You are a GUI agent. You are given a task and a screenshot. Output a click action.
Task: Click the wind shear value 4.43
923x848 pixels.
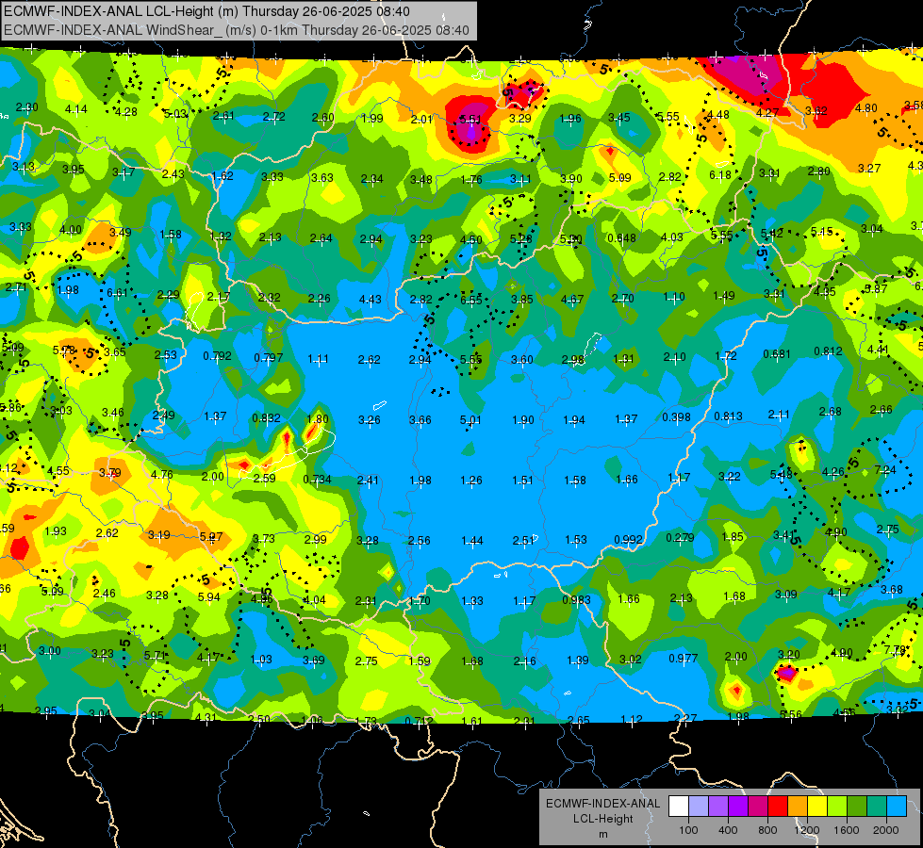371,300
